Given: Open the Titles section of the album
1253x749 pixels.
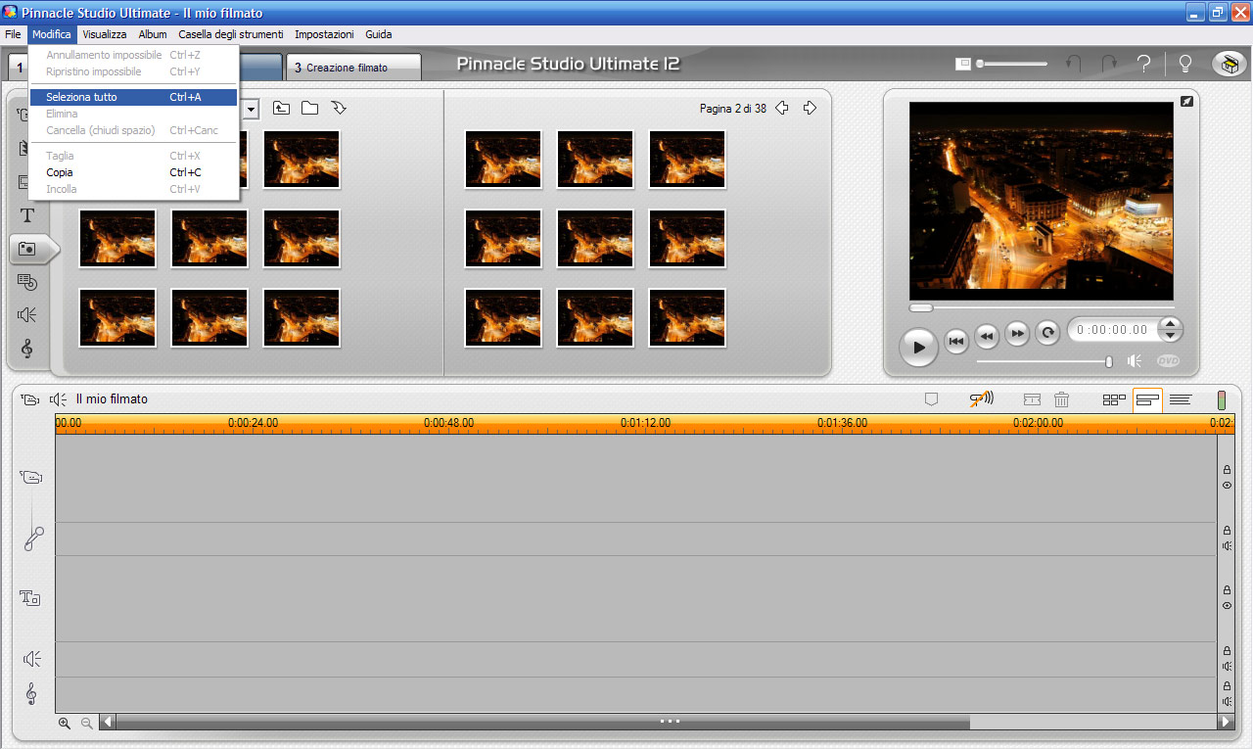Looking at the screenshot, I should [x=27, y=215].
